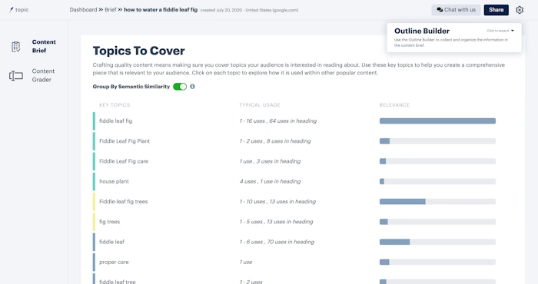
Task: Click the Topics To Cover heading
Action: (x=138, y=51)
